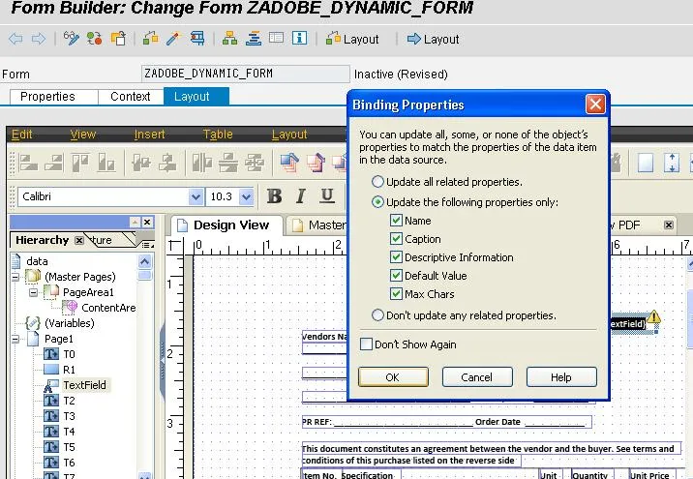Click the activate wand icon in toolbar

point(173,39)
